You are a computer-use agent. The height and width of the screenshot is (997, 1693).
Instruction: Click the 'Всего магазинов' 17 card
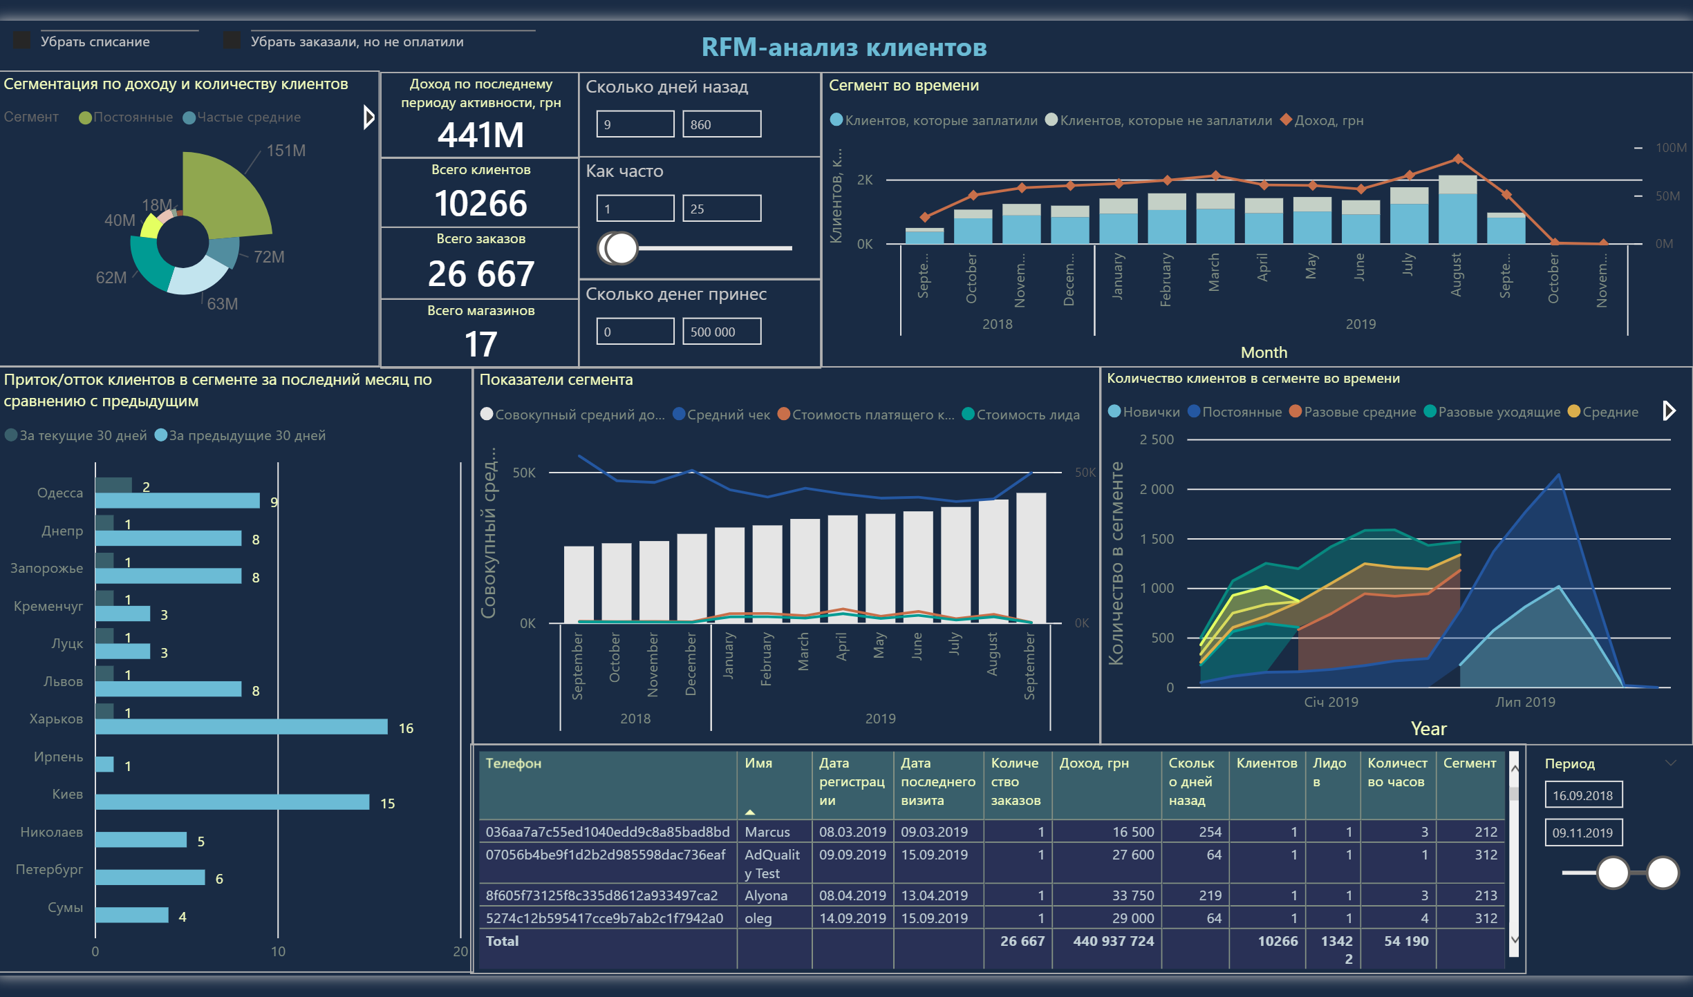coord(480,334)
